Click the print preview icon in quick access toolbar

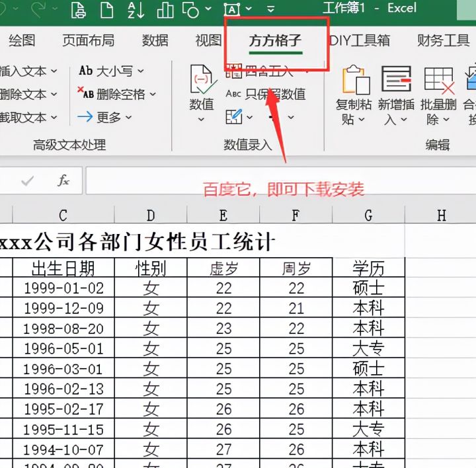pyautogui.click(x=78, y=10)
